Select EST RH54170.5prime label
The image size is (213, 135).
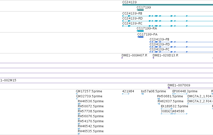91,121
